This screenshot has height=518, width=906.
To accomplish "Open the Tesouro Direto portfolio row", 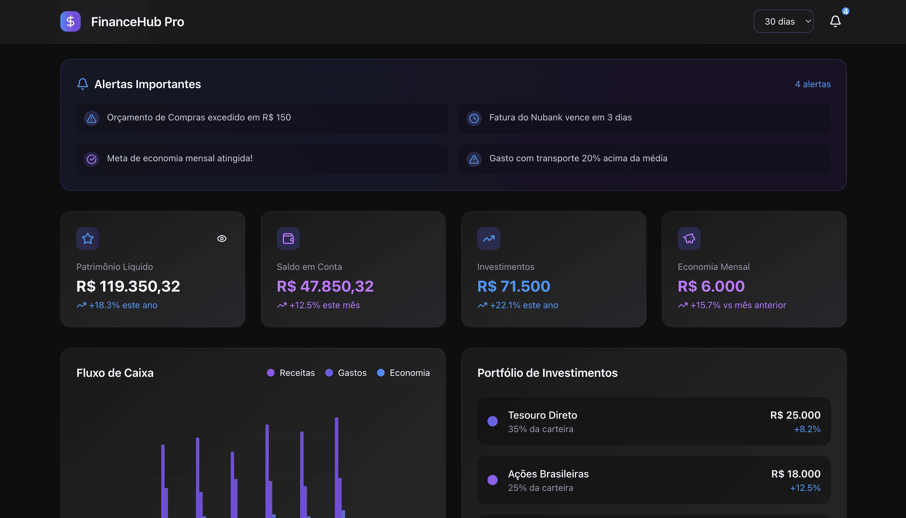I will 653,421.
